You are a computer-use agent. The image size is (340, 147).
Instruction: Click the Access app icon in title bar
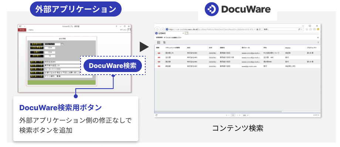click(20, 26)
